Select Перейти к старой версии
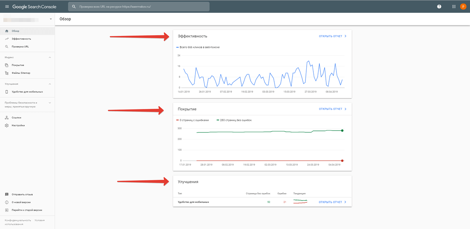470x229 pixels. pyautogui.click(x=27, y=210)
